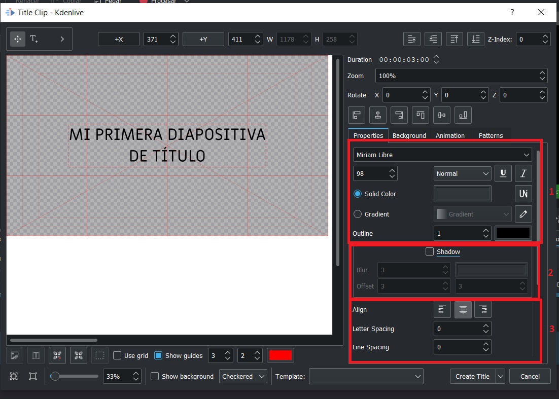Switch to the Properties tab
Image resolution: width=559 pixels, height=399 pixels.
[368, 135]
